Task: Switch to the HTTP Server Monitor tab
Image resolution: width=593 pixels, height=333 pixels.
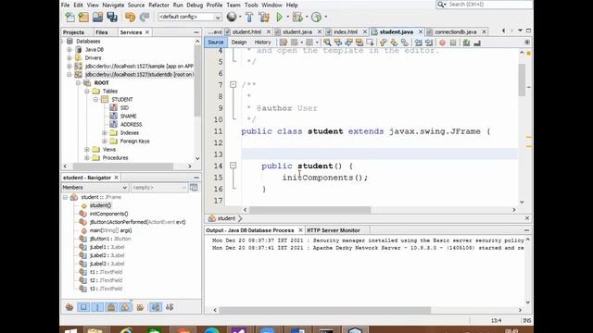Action: [334, 230]
